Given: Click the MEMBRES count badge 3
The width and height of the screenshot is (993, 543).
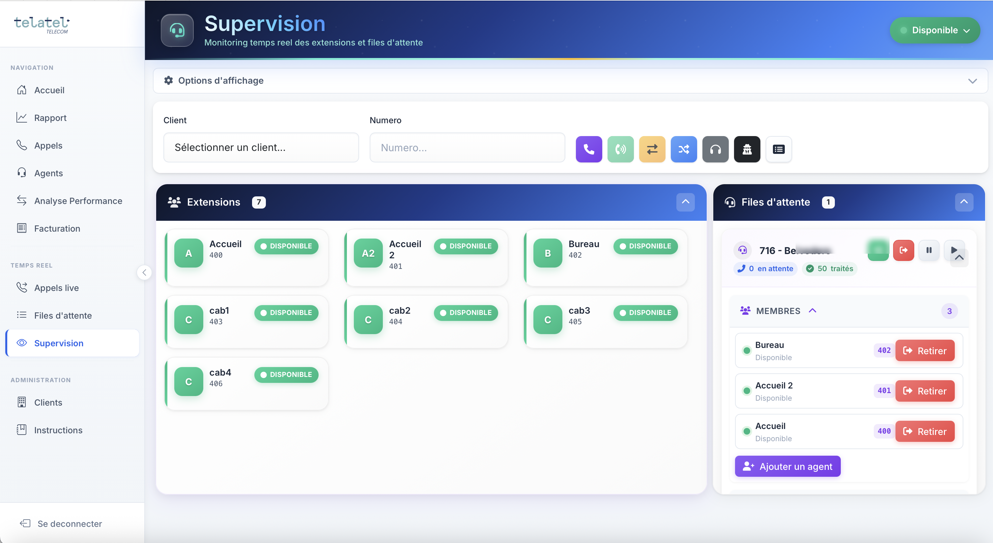Looking at the screenshot, I should coord(949,311).
